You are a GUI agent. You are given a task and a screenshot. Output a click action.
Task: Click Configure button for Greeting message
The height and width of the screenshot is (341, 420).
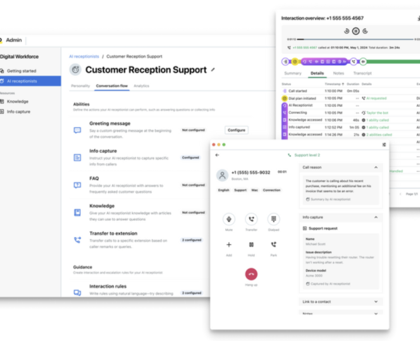point(237,130)
